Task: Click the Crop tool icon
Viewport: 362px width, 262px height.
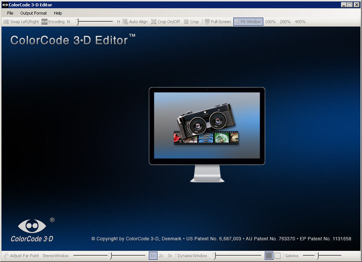Action: pyautogui.click(x=186, y=22)
